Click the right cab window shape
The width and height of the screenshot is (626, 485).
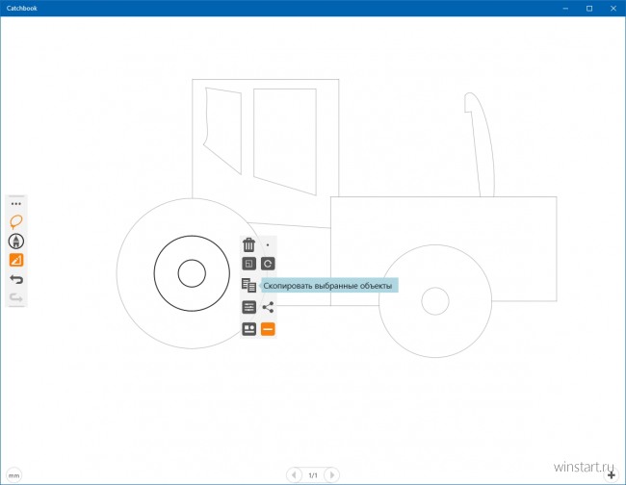tap(285, 141)
